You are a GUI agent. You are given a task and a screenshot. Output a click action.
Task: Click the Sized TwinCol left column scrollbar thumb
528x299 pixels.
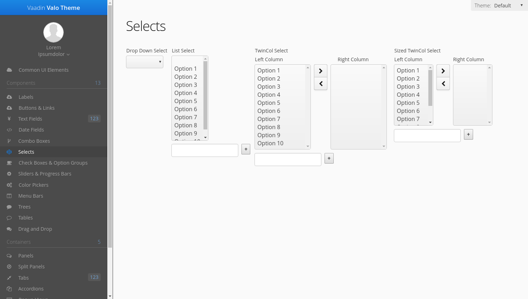[x=430, y=88]
